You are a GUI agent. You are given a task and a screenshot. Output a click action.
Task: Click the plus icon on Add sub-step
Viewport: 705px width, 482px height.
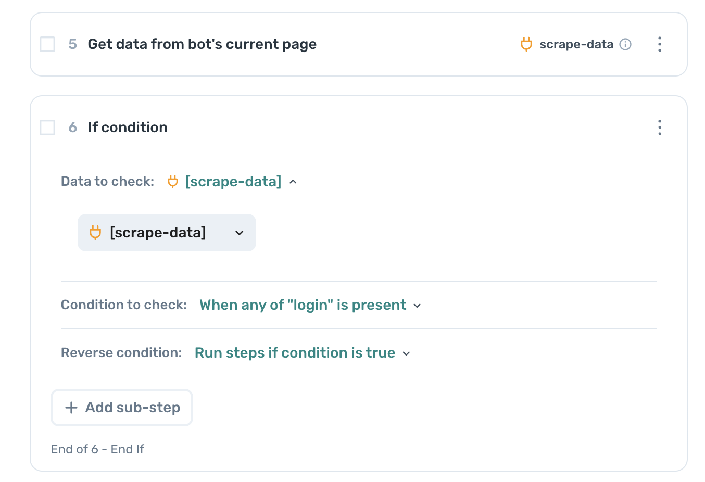(71, 408)
